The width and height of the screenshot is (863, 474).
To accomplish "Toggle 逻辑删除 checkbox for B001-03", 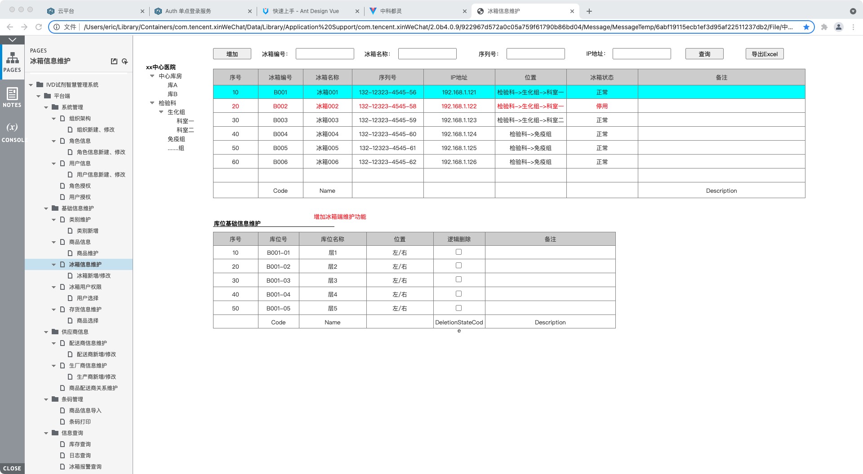I will click(458, 279).
